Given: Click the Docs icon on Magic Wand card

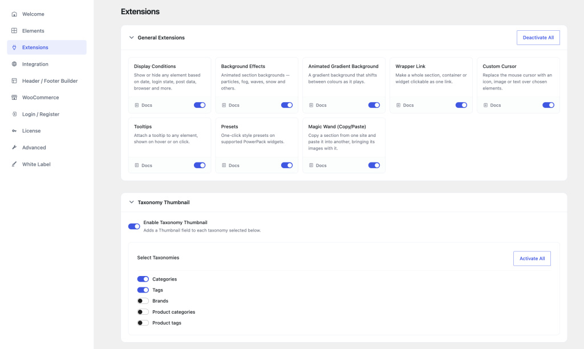Looking at the screenshot, I should 311,165.
